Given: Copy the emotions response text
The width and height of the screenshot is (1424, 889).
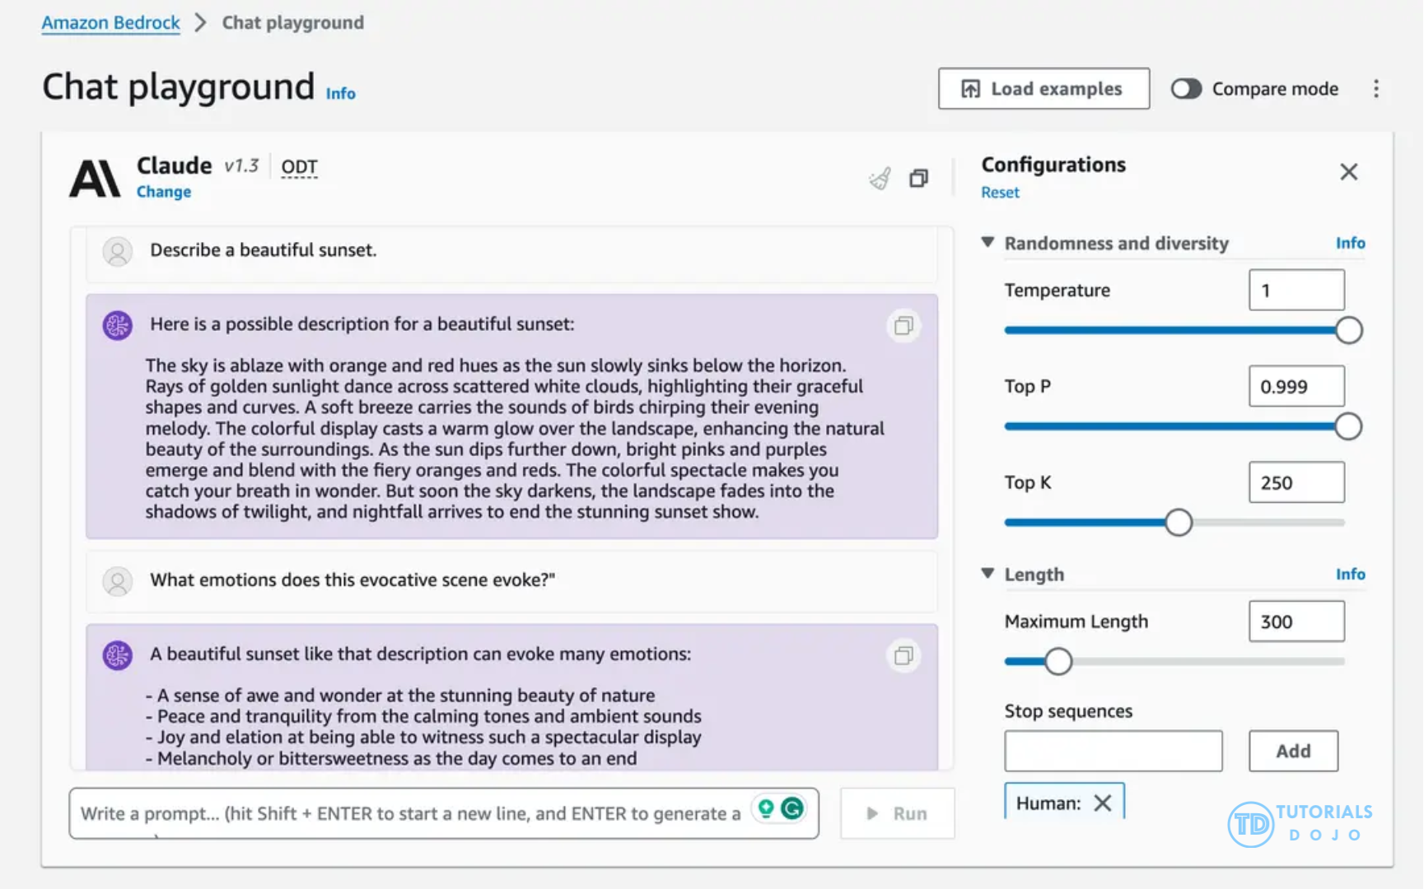Looking at the screenshot, I should 903,656.
